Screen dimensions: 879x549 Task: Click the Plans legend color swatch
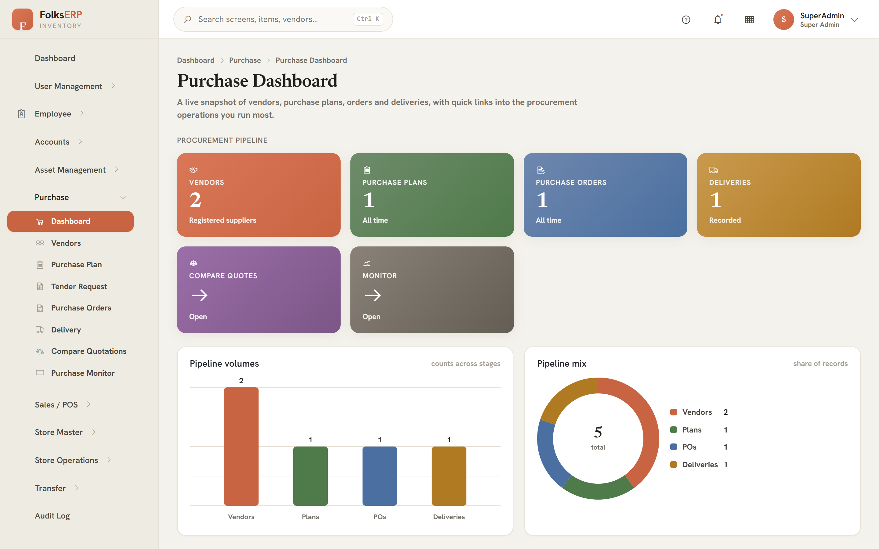tap(673, 430)
